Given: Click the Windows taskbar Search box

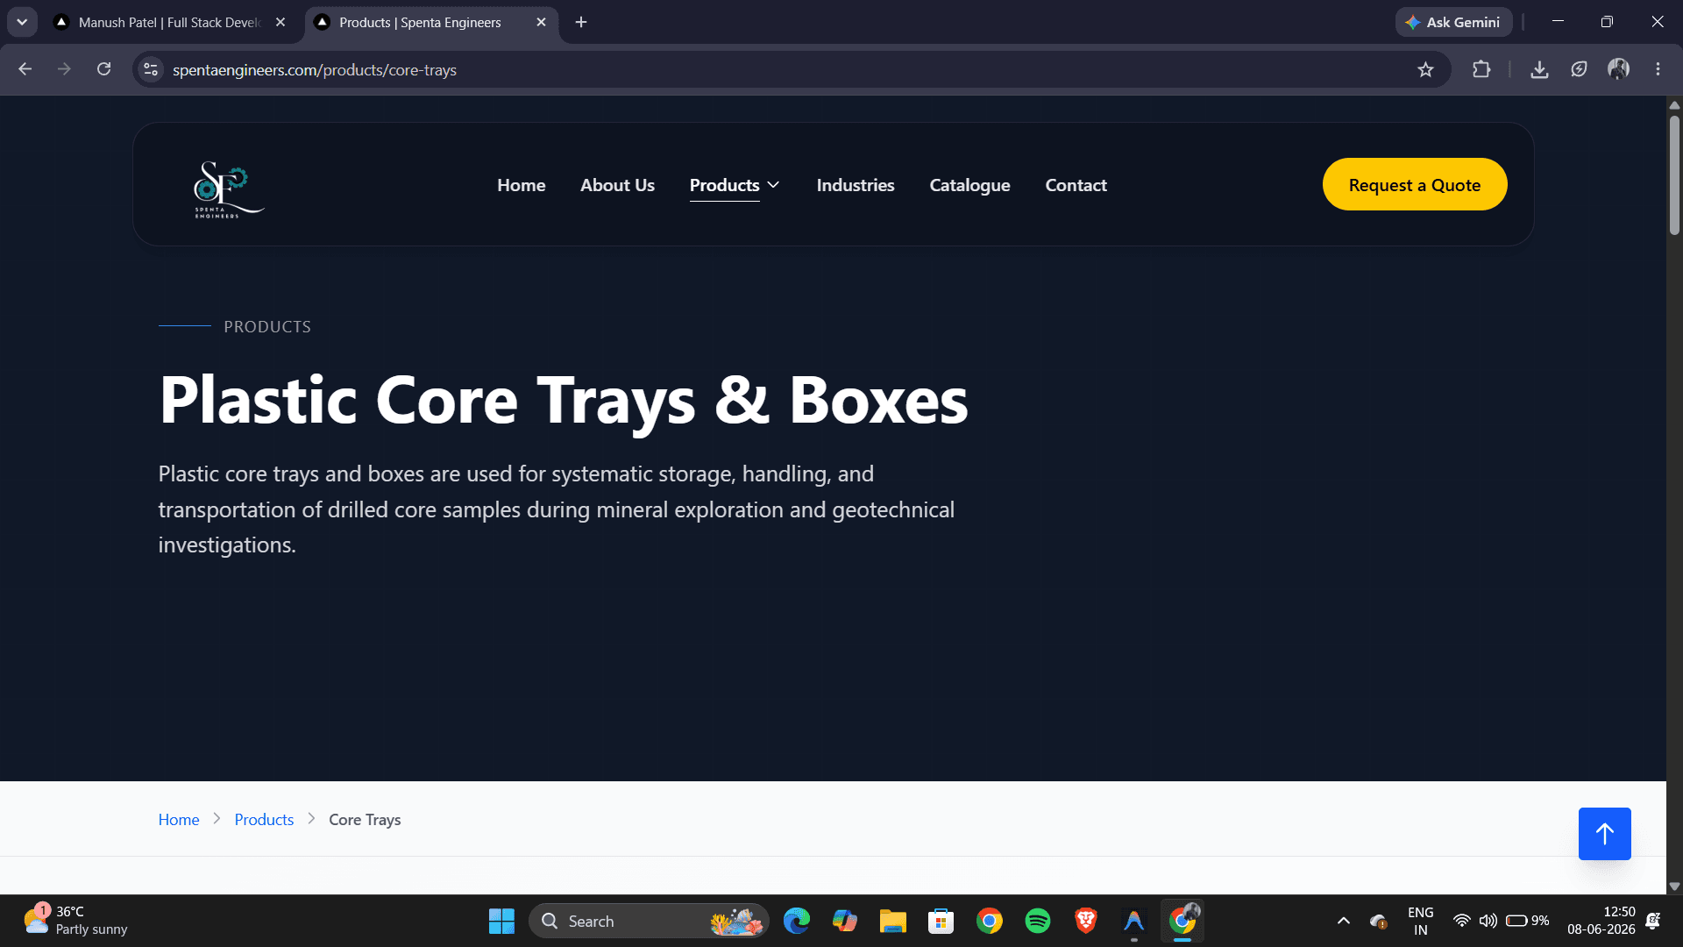Looking at the screenshot, I should pos(649,921).
